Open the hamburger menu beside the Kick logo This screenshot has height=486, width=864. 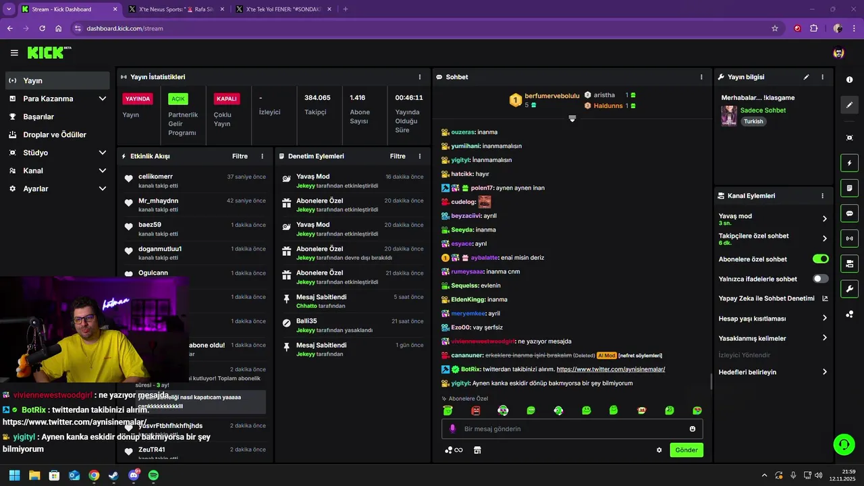click(14, 53)
